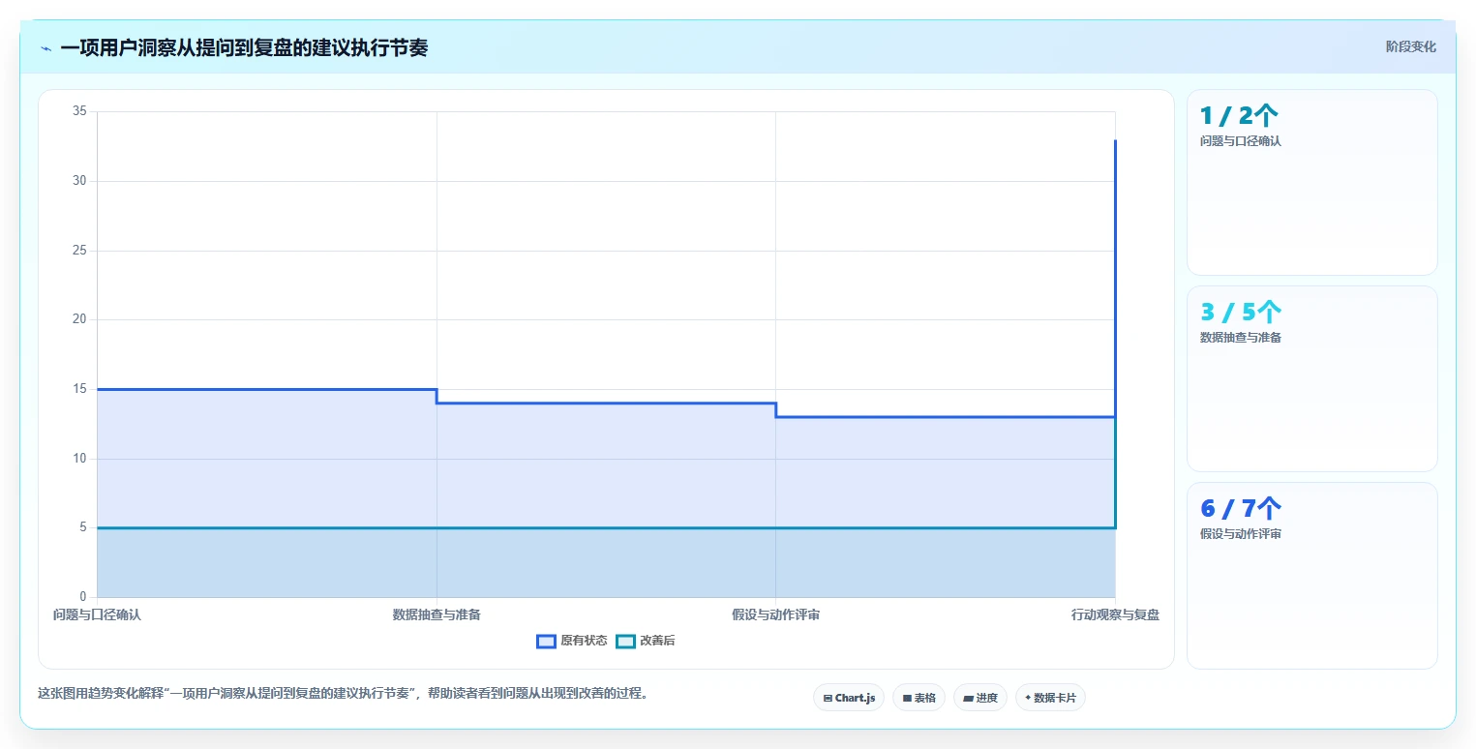Click the 3 / 5个 value text

point(1241,313)
